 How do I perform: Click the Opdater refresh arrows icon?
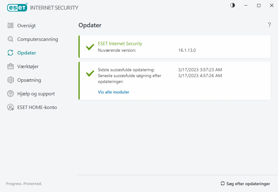11,53
